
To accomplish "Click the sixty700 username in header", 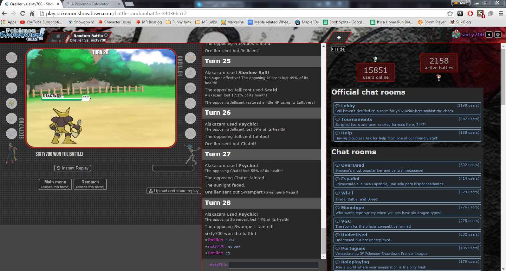I will click(x=472, y=35).
